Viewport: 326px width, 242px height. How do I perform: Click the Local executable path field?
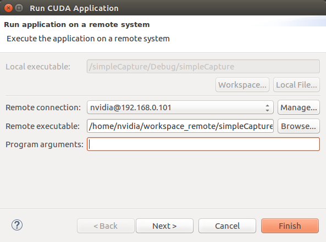click(203, 67)
